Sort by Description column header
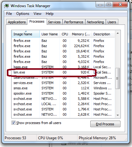 [x=103, y=34]
